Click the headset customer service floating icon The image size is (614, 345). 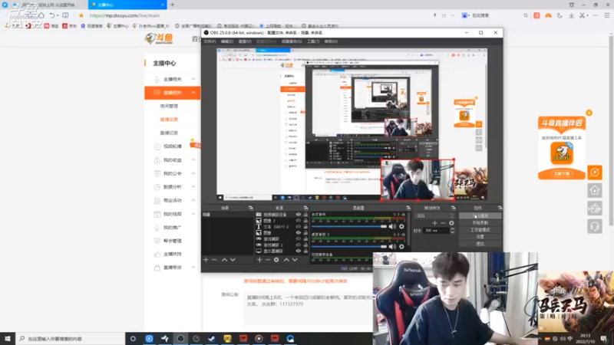tap(594, 226)
